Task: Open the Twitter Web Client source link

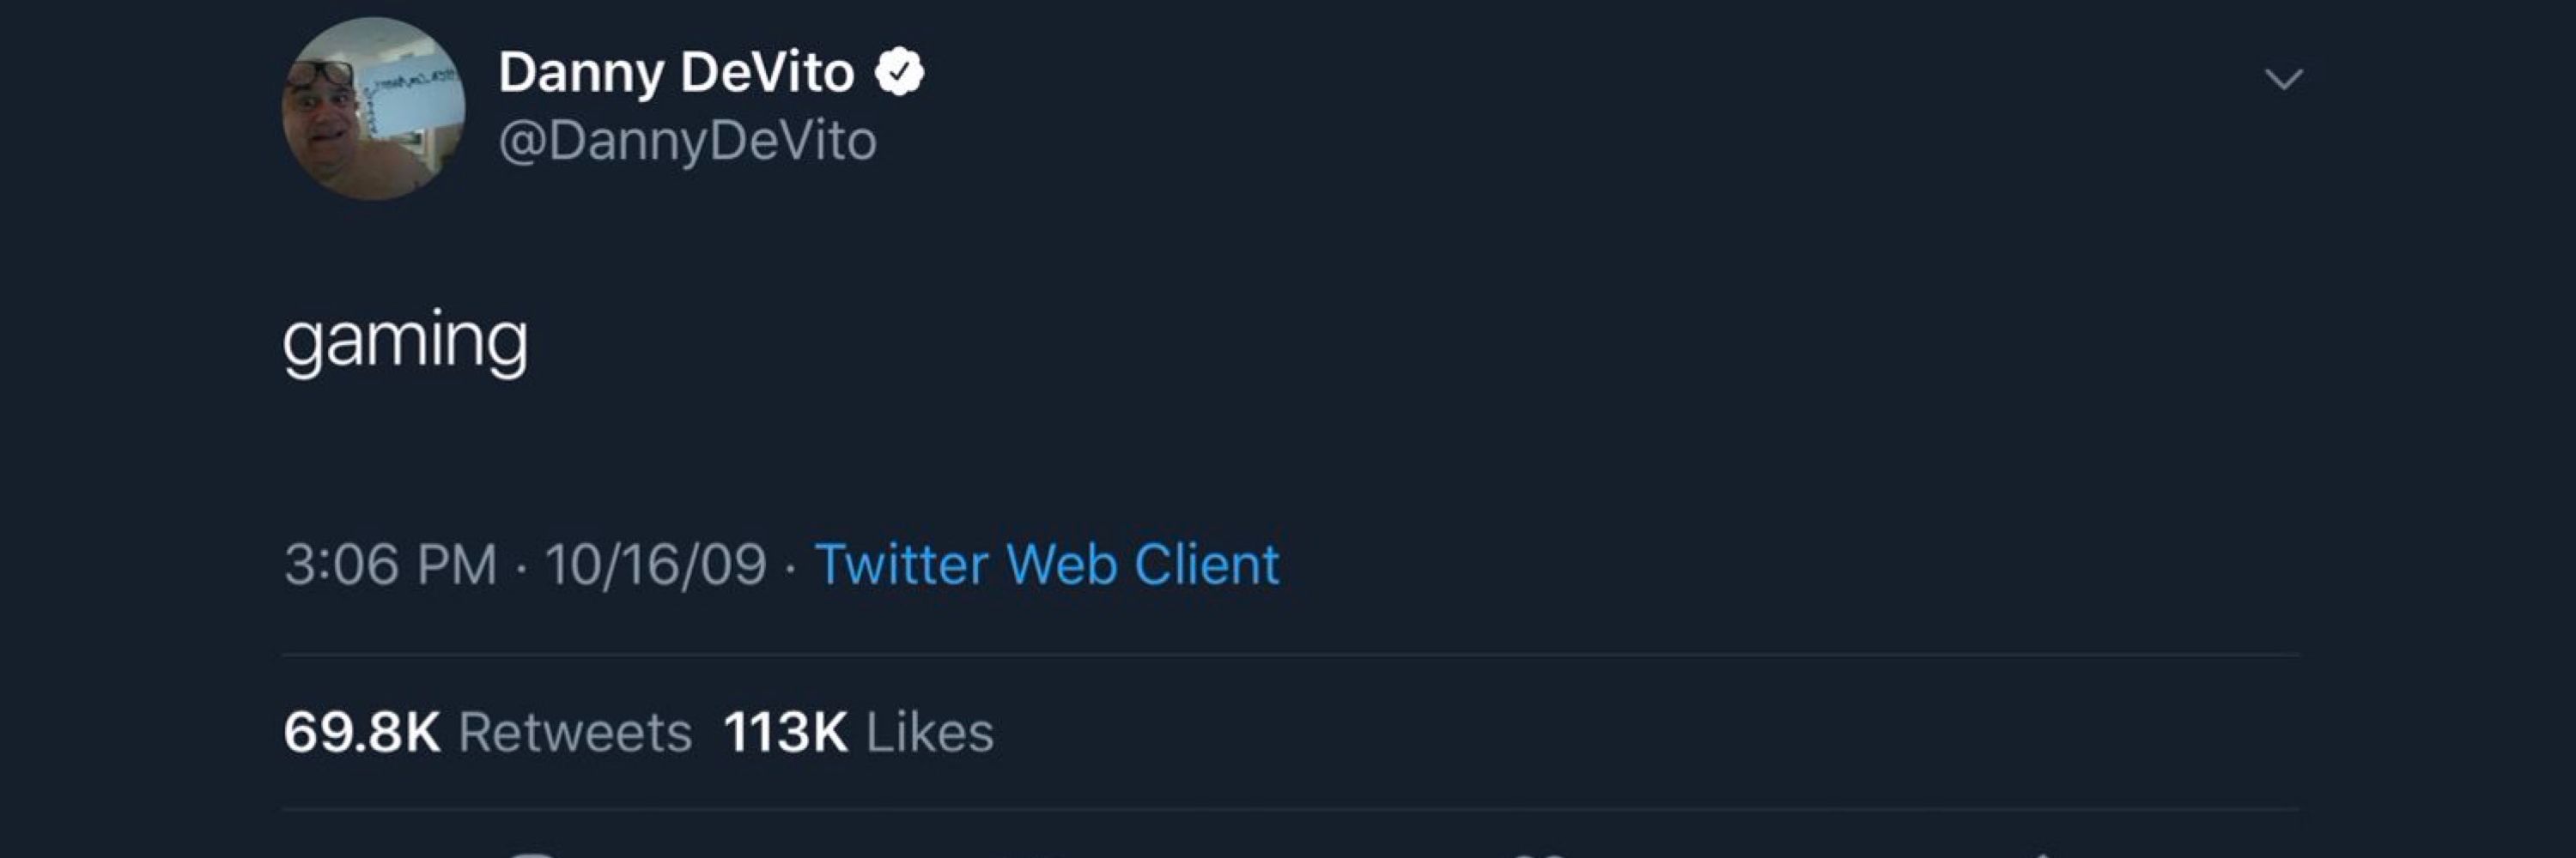Action: point(1047,565)
